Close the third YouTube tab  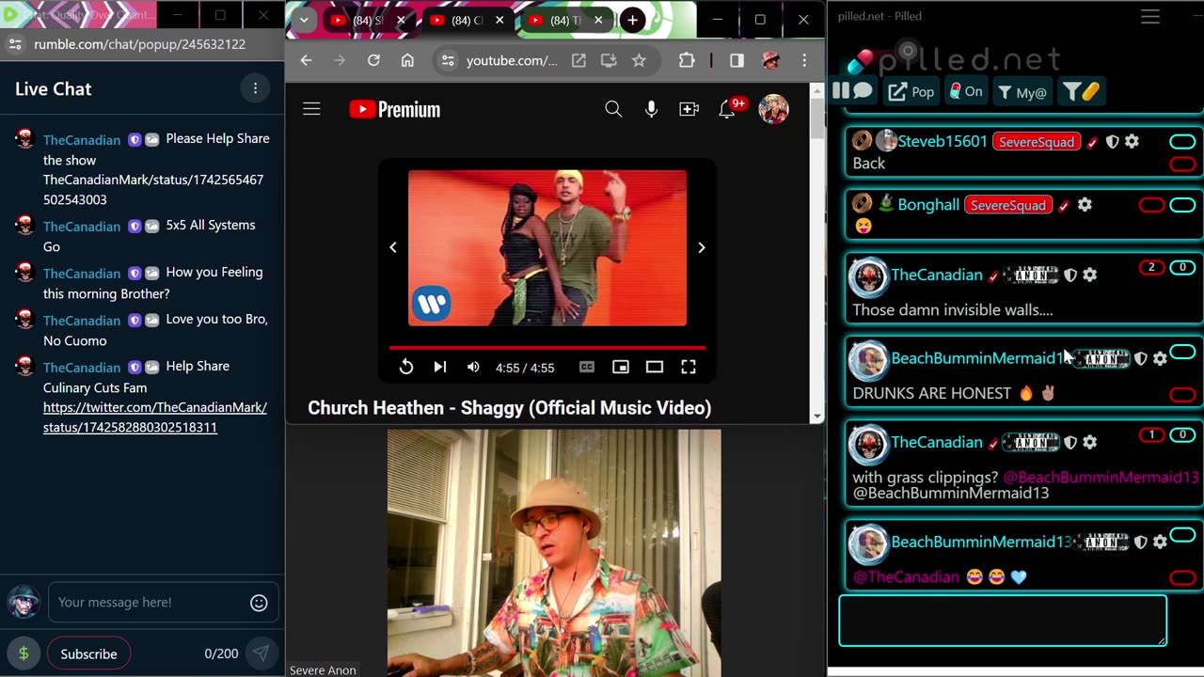598,20
